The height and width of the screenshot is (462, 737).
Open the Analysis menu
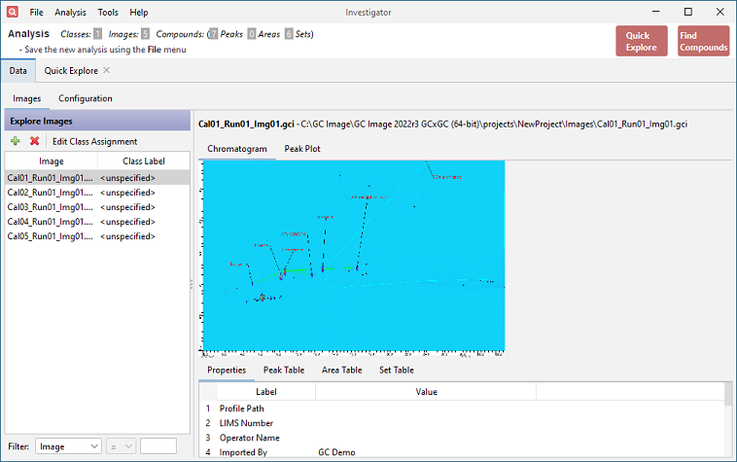pos(70,13)
